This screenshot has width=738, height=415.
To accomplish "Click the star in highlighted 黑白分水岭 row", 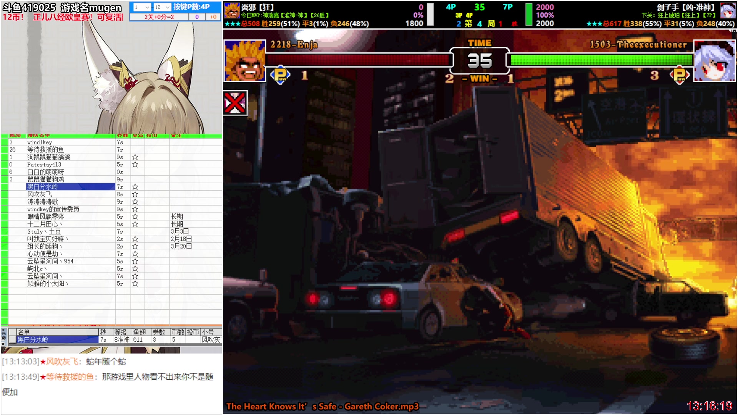I will (135, 187).
